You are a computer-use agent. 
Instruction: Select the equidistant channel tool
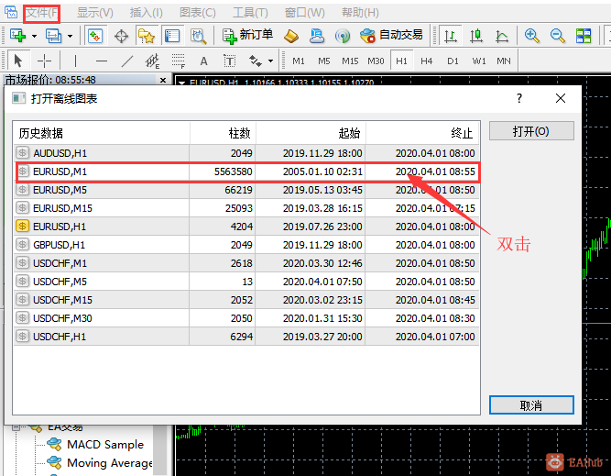tap(152, 61)
